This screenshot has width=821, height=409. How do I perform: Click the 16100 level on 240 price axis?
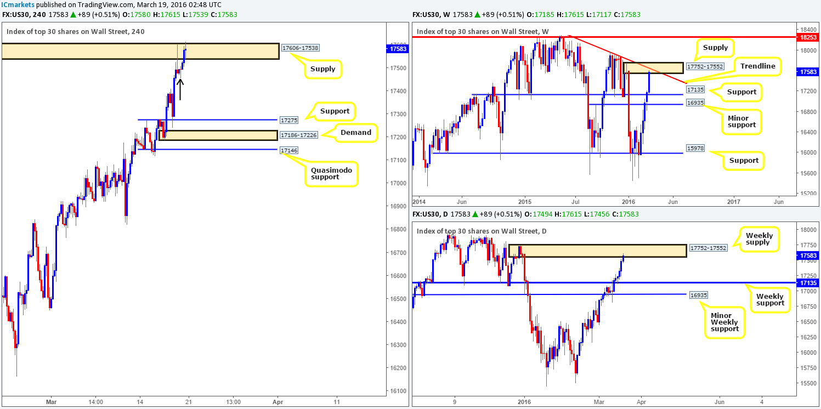(399, 391)
